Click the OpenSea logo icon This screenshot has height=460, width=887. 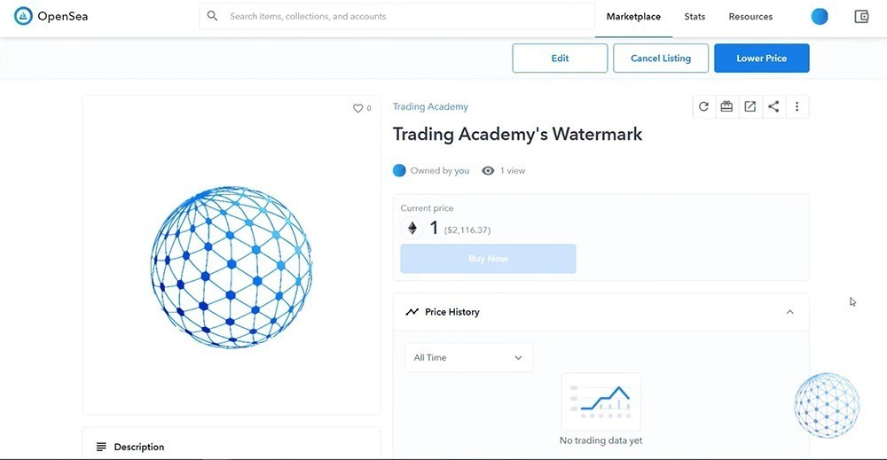pyautogui.click(x=23, y=16)
